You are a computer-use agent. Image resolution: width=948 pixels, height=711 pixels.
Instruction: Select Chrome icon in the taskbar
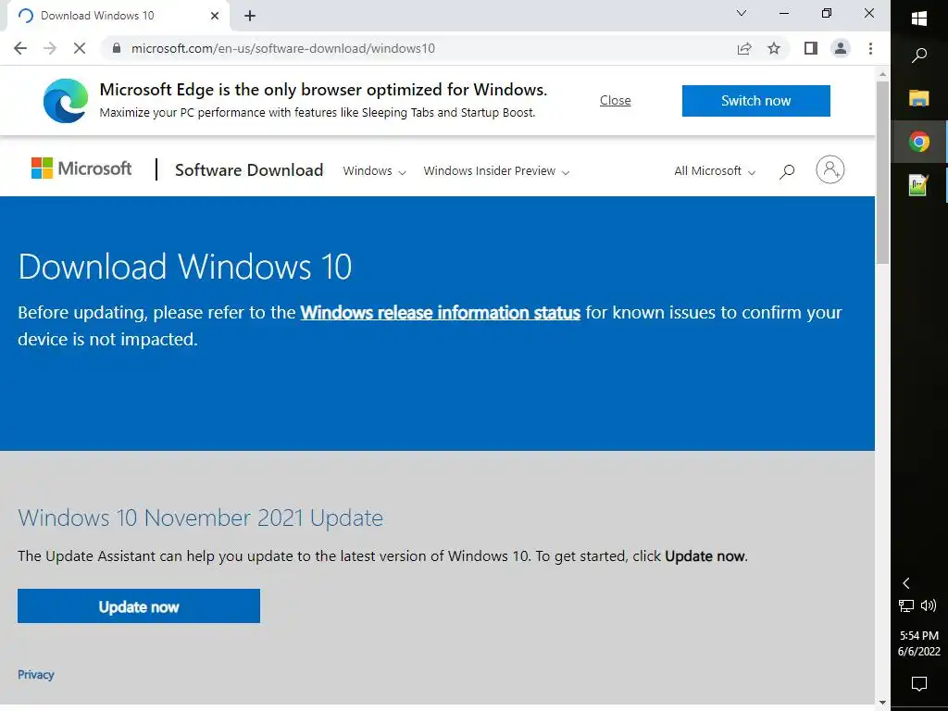[919, 142]
